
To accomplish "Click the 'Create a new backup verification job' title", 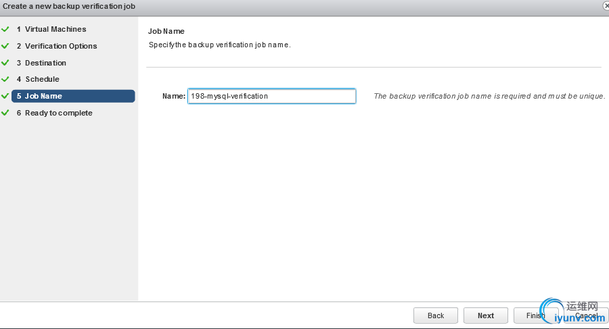I will coord(69,6).
